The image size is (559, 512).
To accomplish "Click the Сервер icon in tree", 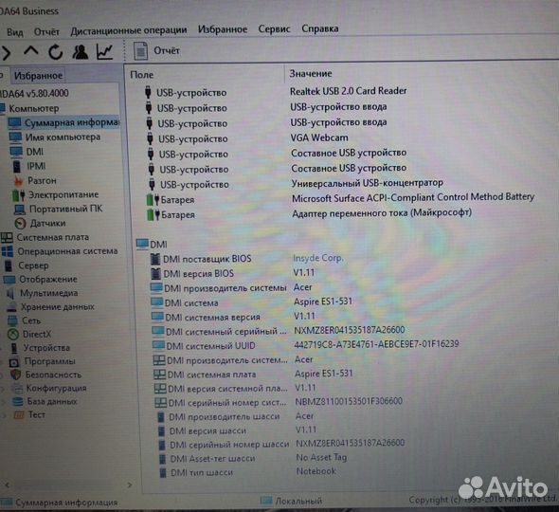I will 8,265.
